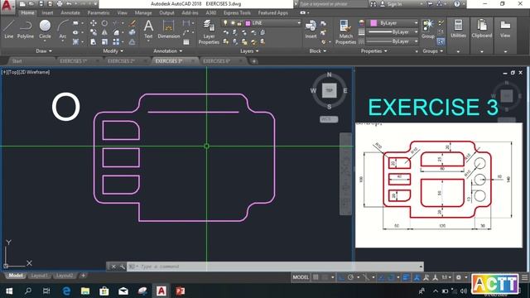
Task: Insert a Table from Annotation panel
Action: [186, 42]
